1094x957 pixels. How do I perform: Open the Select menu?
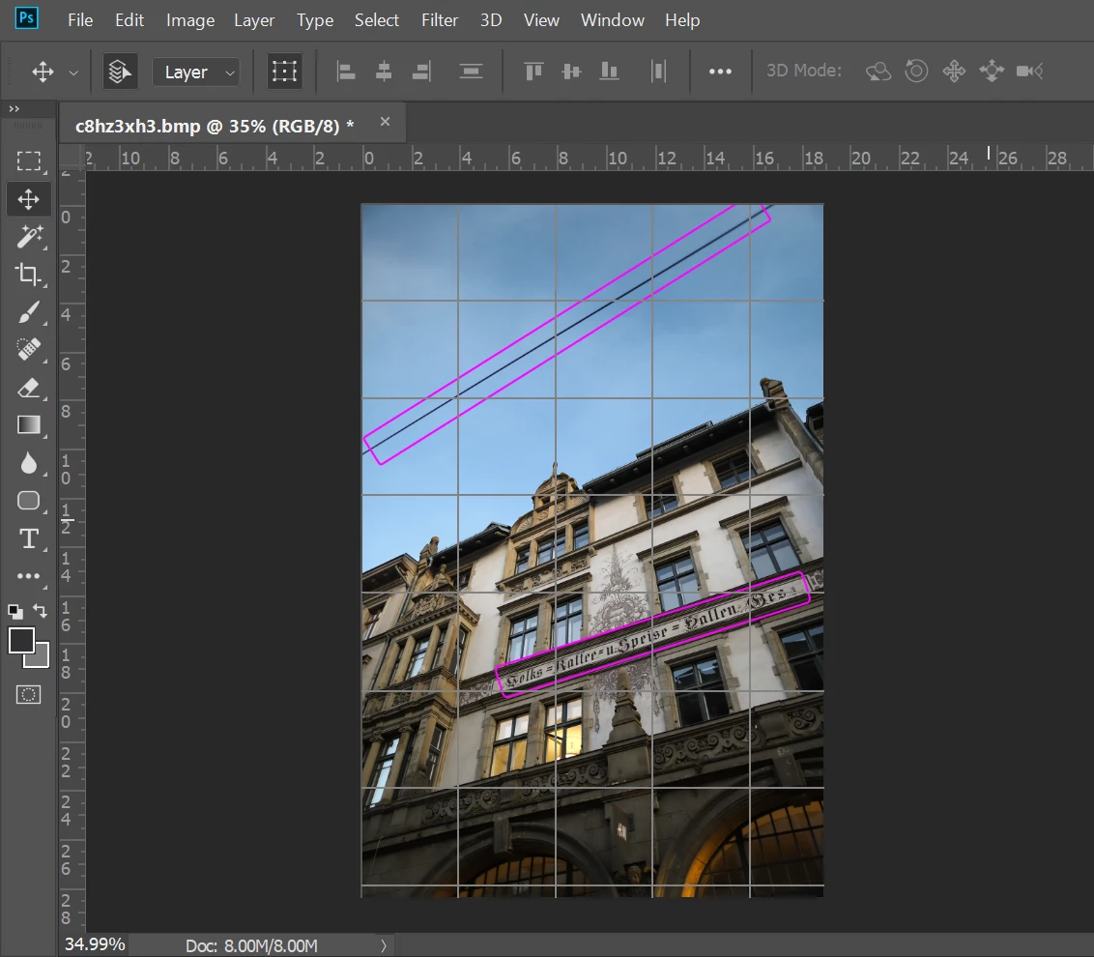pyautogui.click(x=377, y=20)
